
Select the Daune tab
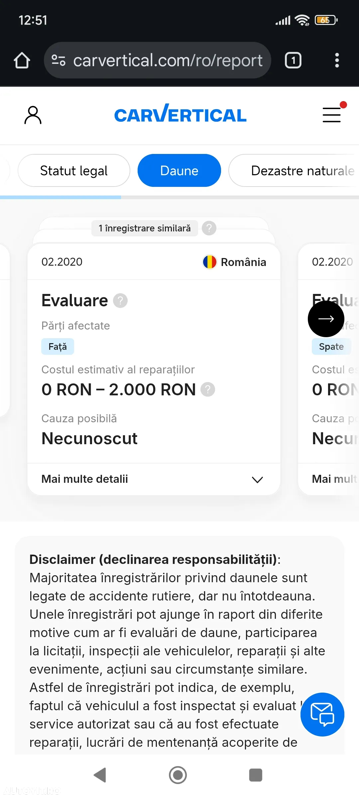pyautogui.click(x=179, y=171)
